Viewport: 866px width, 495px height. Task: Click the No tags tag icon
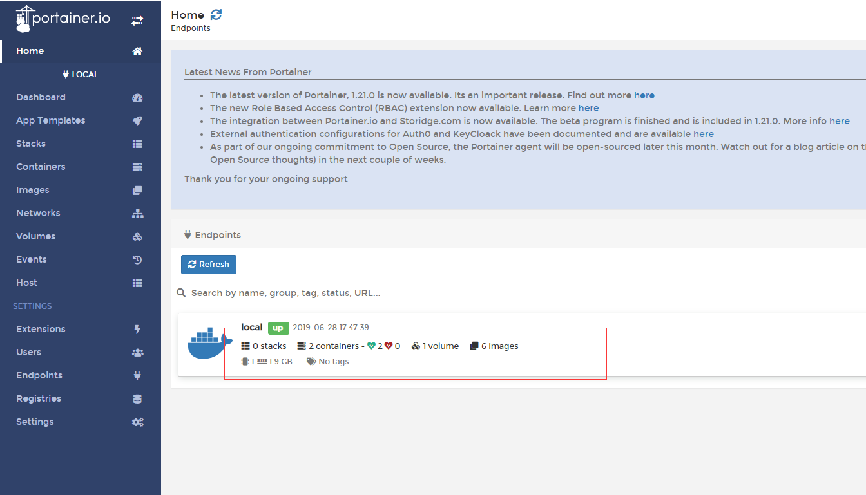point(311,362)
